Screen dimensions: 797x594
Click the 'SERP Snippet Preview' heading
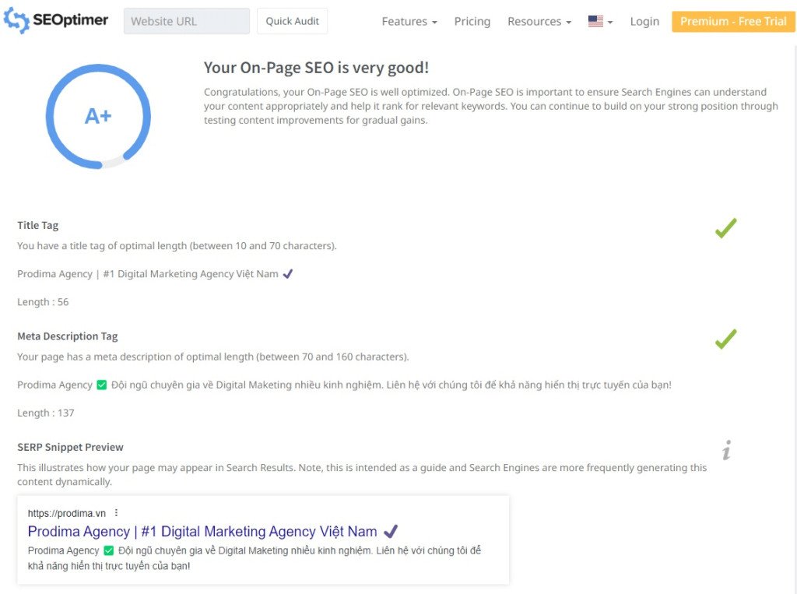(x=70, y=447)
